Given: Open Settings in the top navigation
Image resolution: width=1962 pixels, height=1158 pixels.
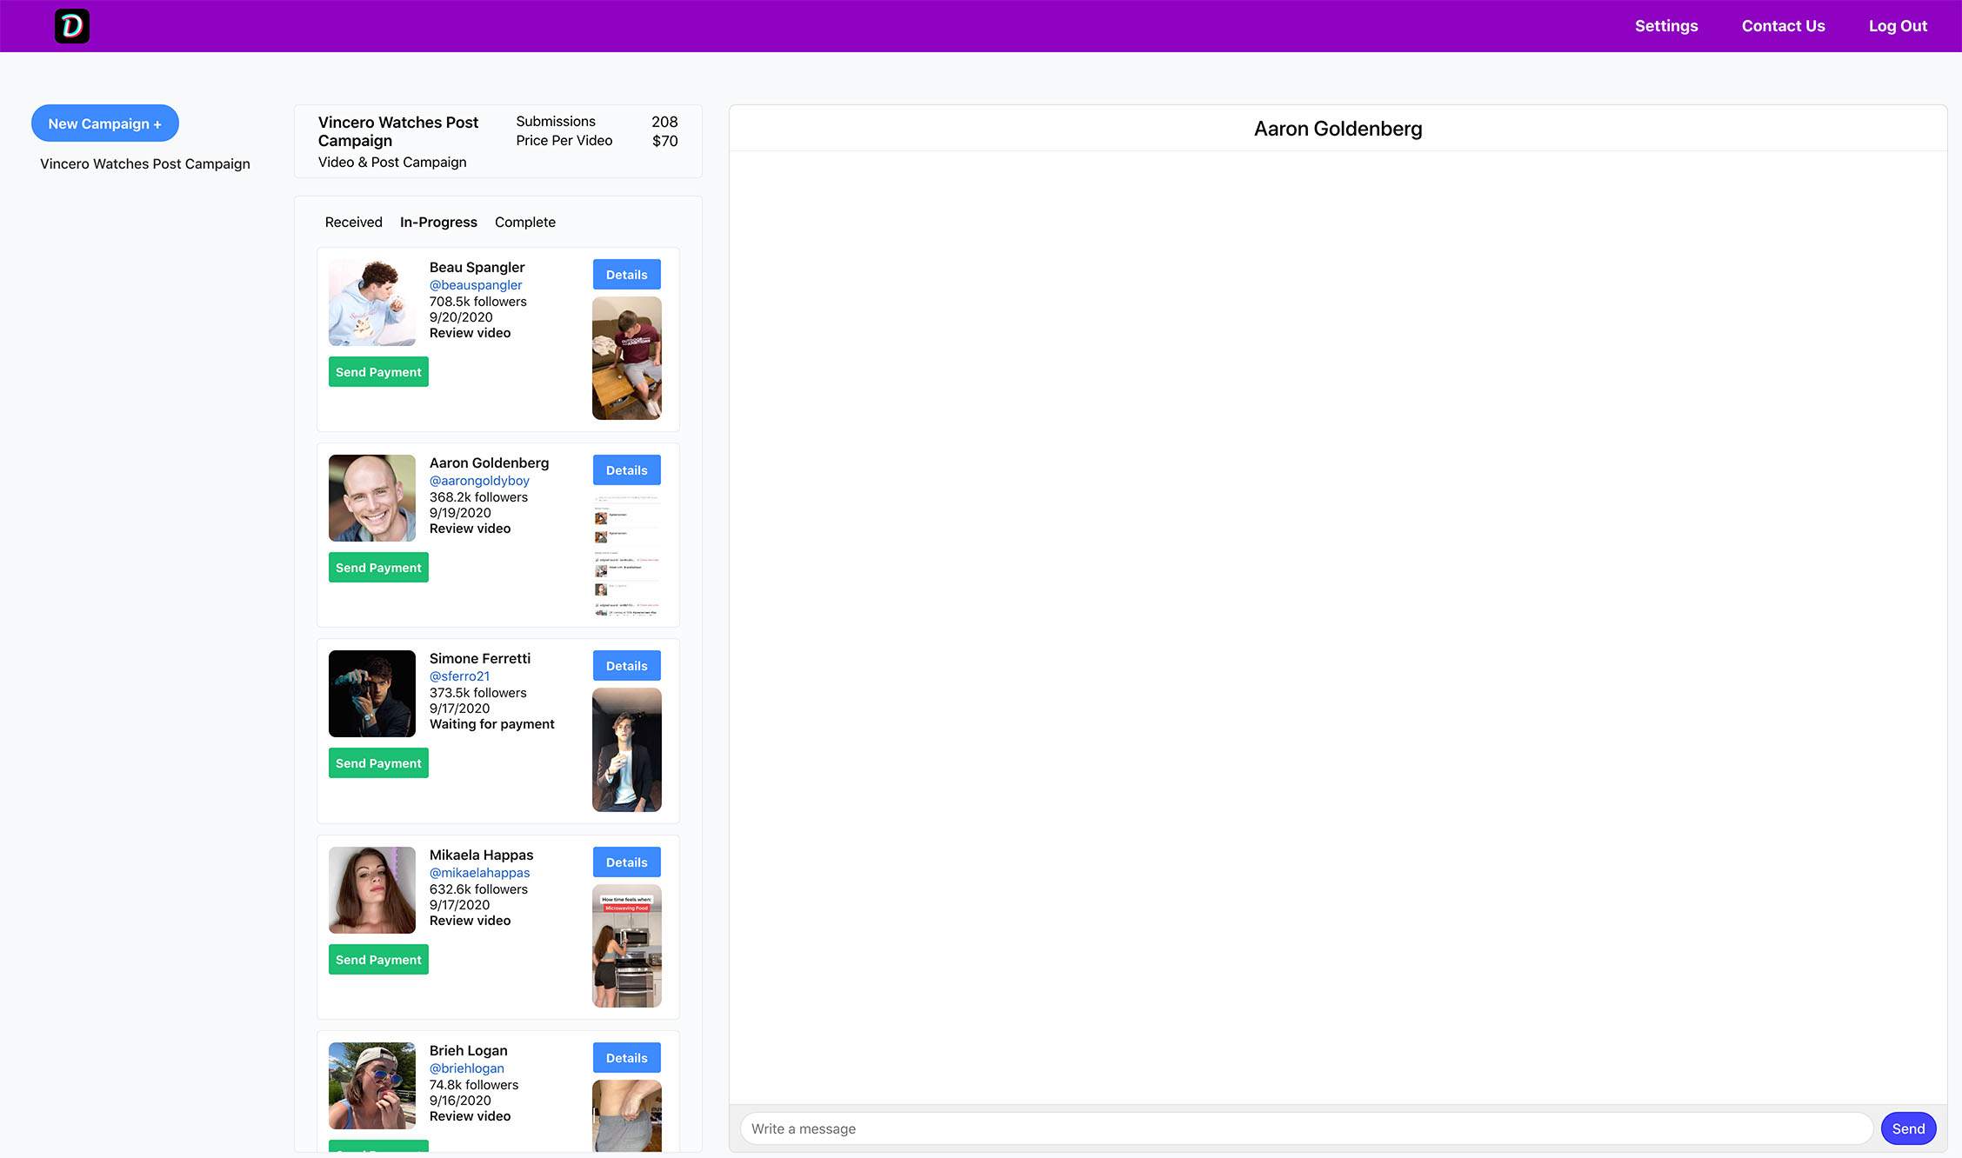Looking at the screenshot, I should click(1665, 26).
